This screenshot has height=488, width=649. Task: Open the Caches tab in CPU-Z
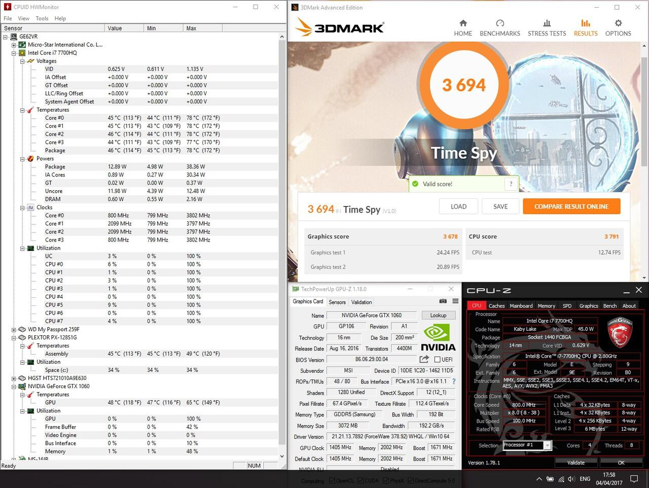[496, 305]
